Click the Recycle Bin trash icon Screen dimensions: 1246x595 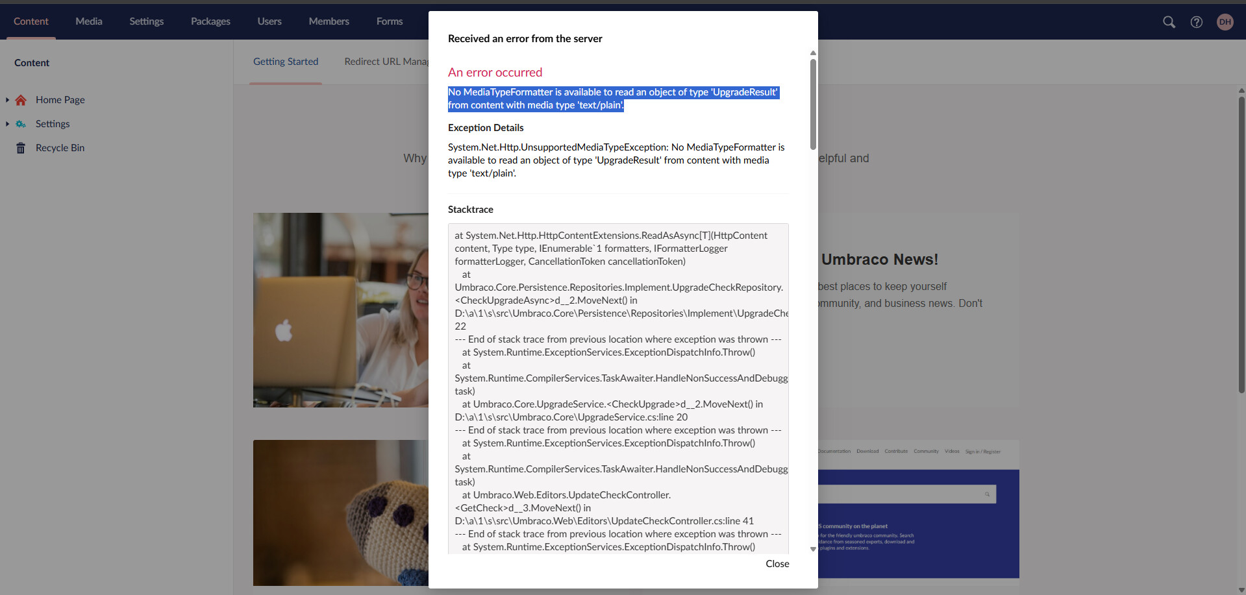[21, 148]
